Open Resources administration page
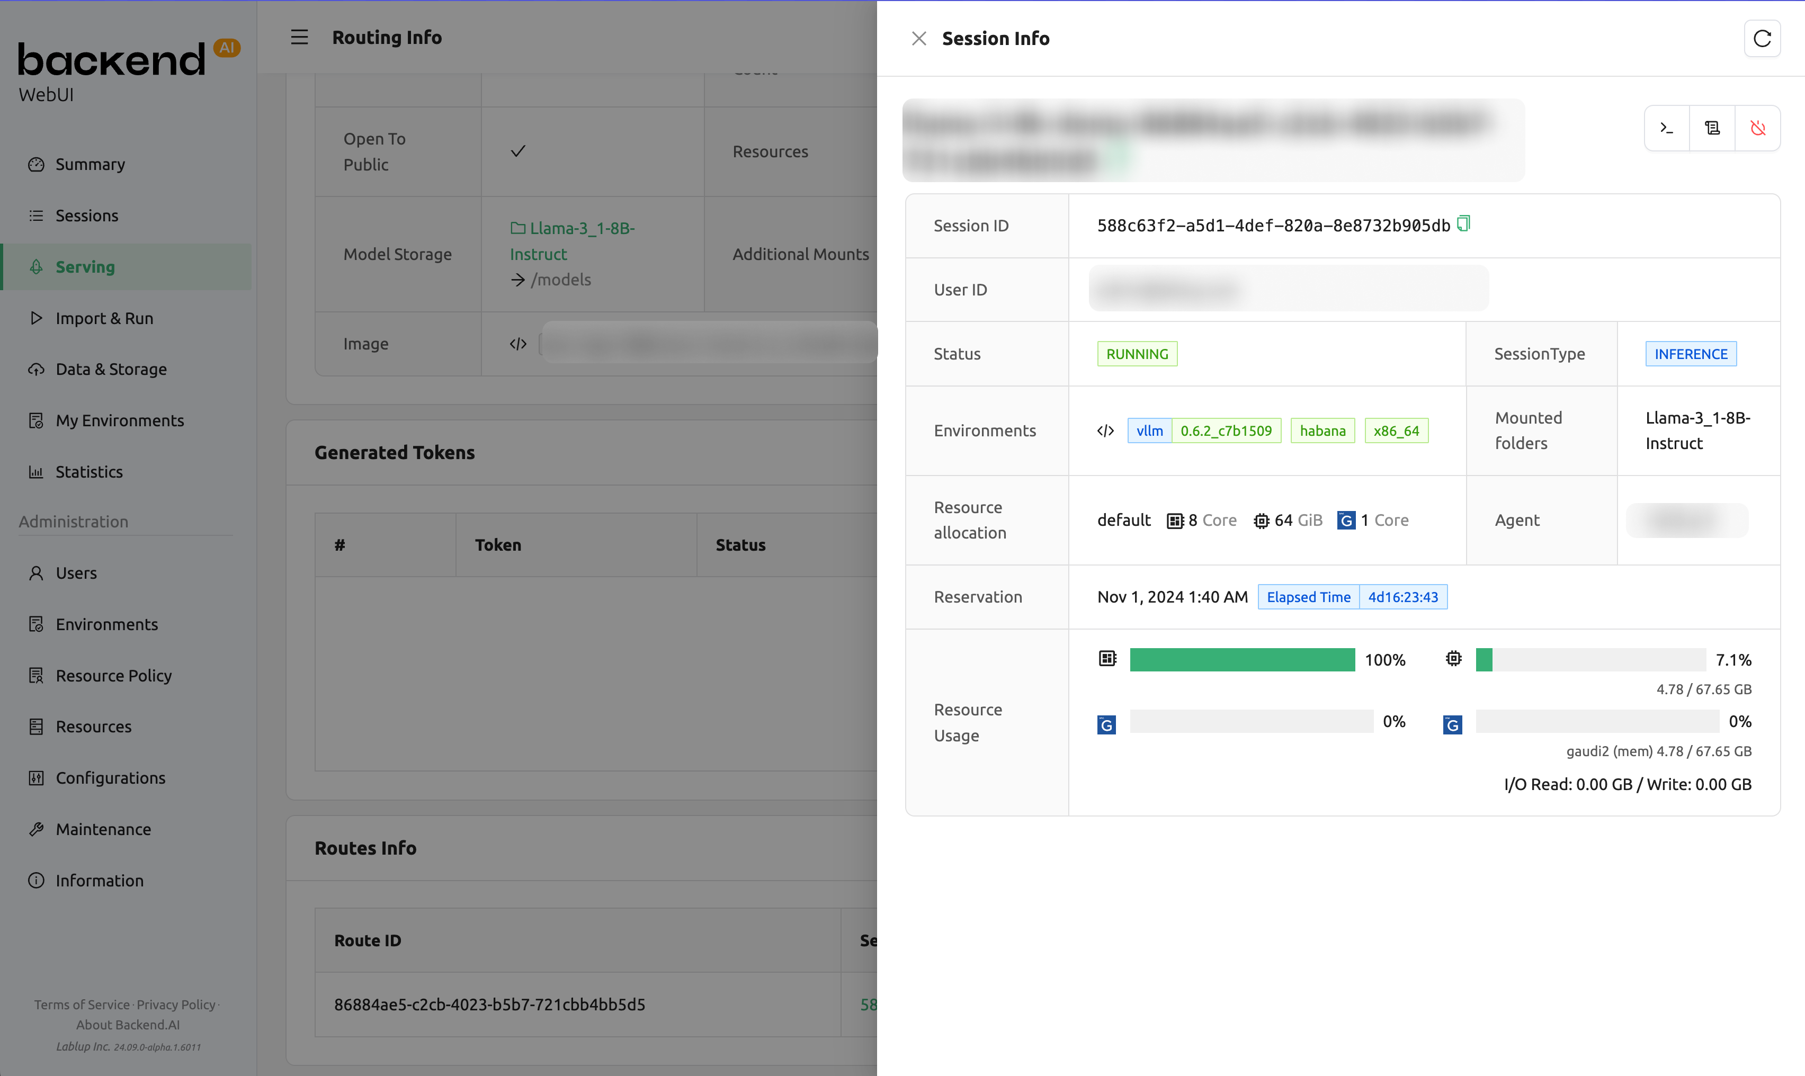Viewport: 1805px width, 1076px height. pyautogui.click(x=127, y=727)
